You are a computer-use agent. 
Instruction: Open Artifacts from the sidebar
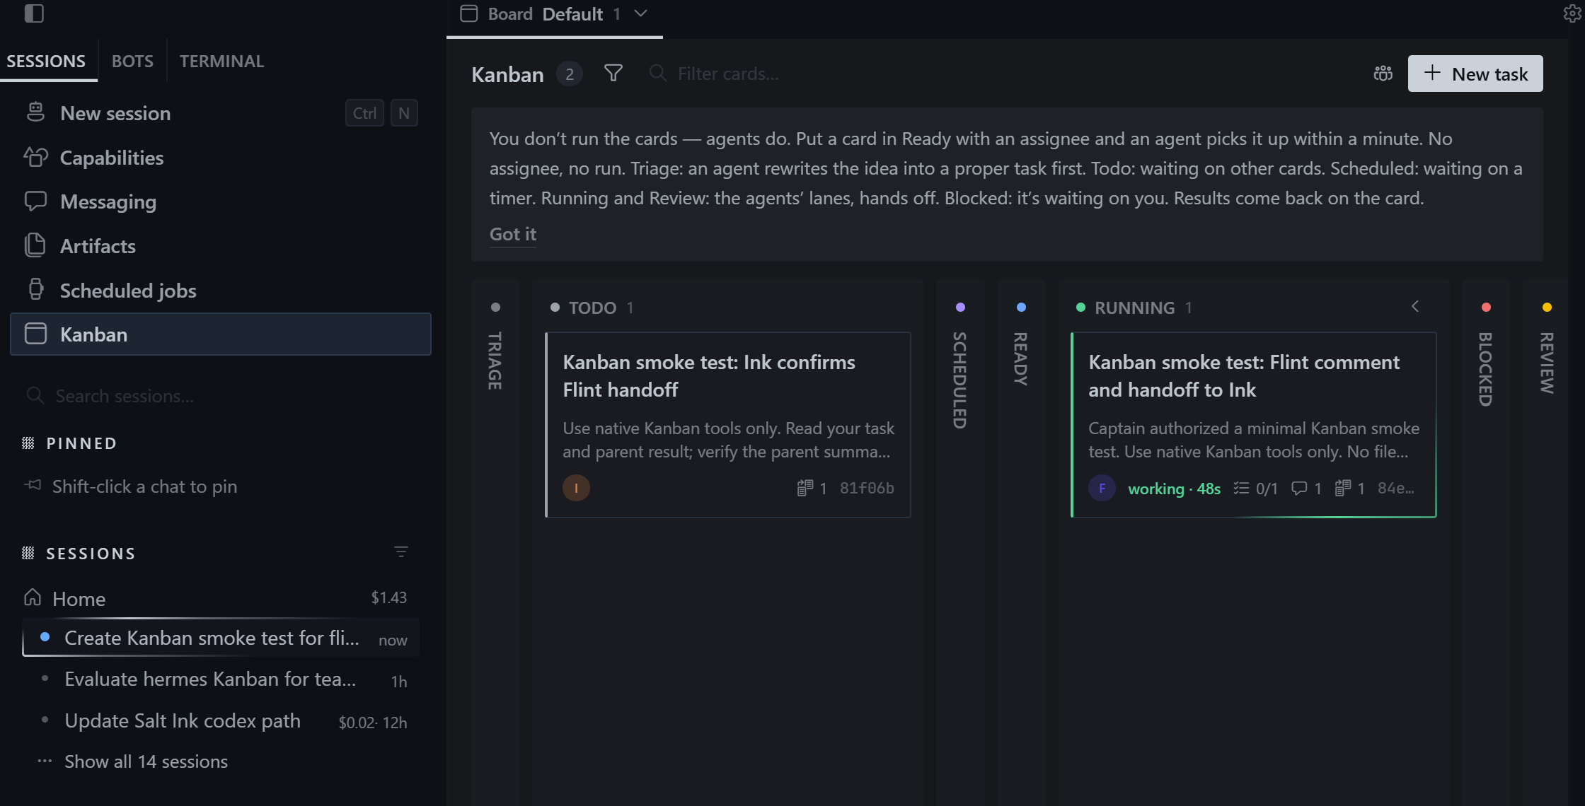pyautogui.click(x=221, y=246)
